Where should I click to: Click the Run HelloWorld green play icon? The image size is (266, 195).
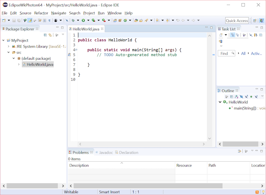83,20
